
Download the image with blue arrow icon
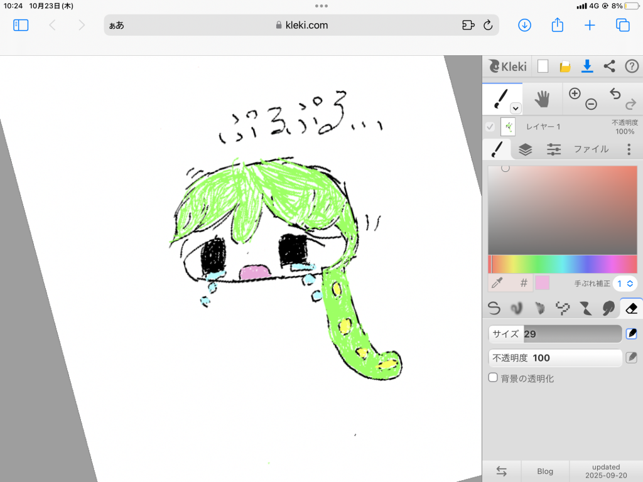point(587,66)
